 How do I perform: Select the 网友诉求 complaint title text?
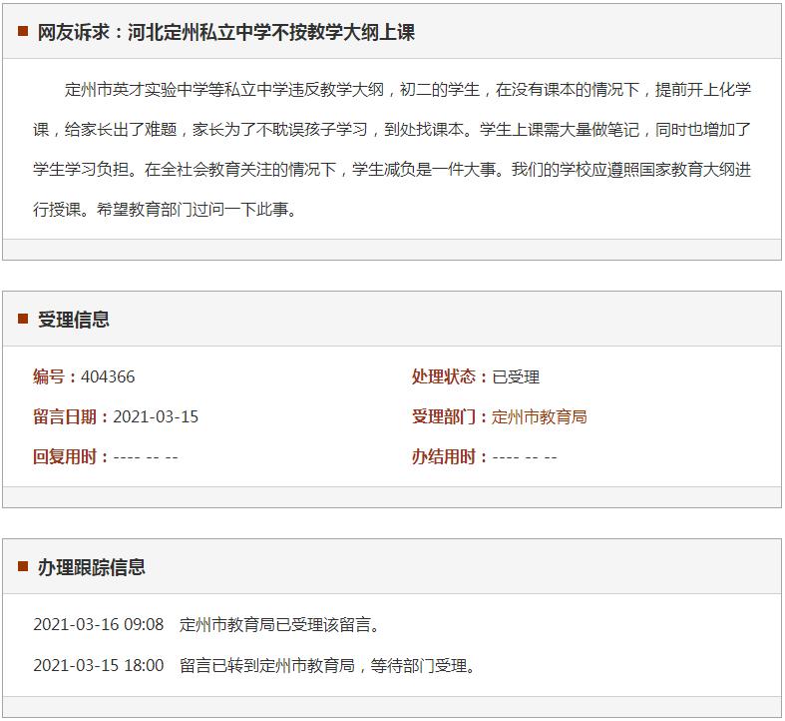coord(226,33)
